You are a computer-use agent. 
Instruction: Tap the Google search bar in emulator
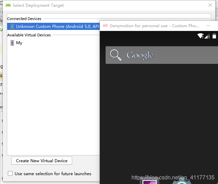pyautogui.click(x=162, y=55)
